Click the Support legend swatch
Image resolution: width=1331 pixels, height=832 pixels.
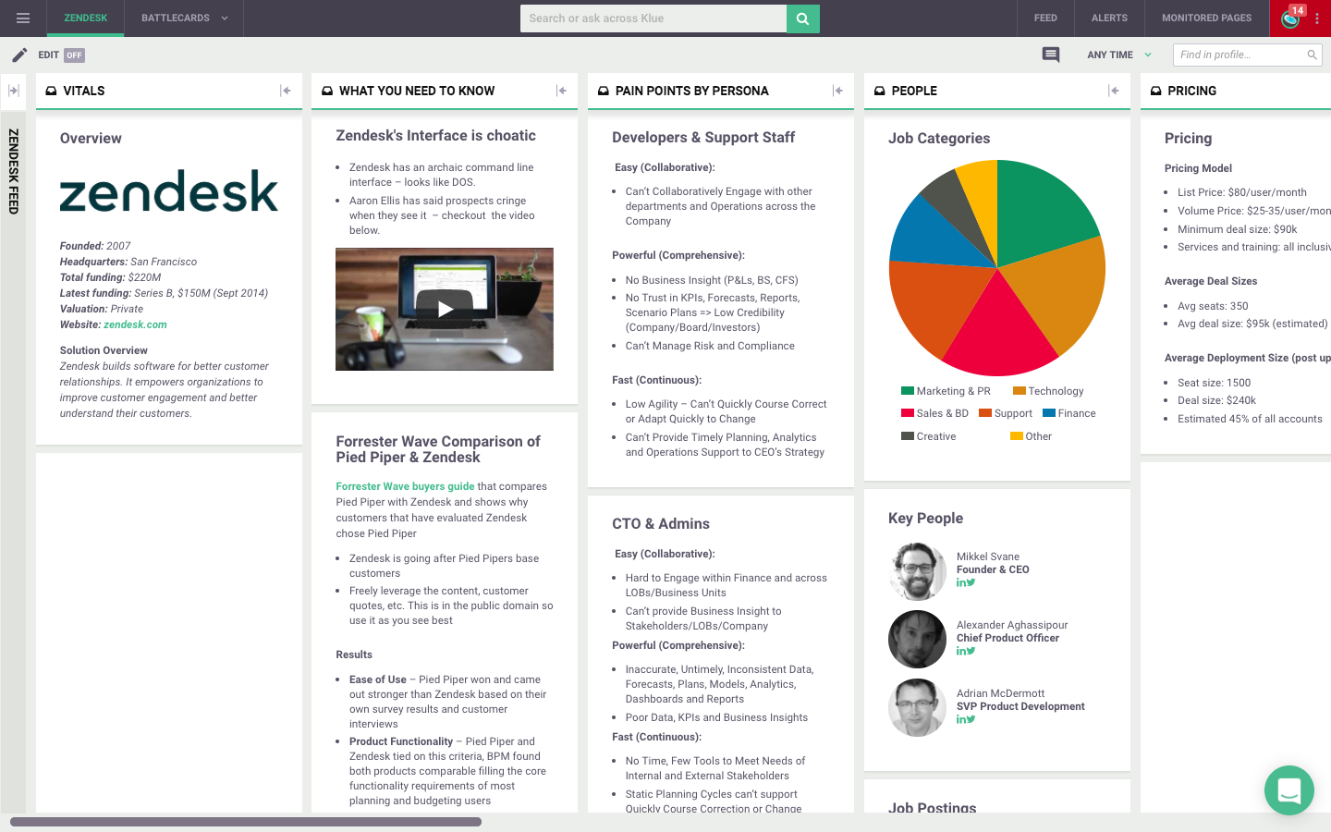[985, 413]
